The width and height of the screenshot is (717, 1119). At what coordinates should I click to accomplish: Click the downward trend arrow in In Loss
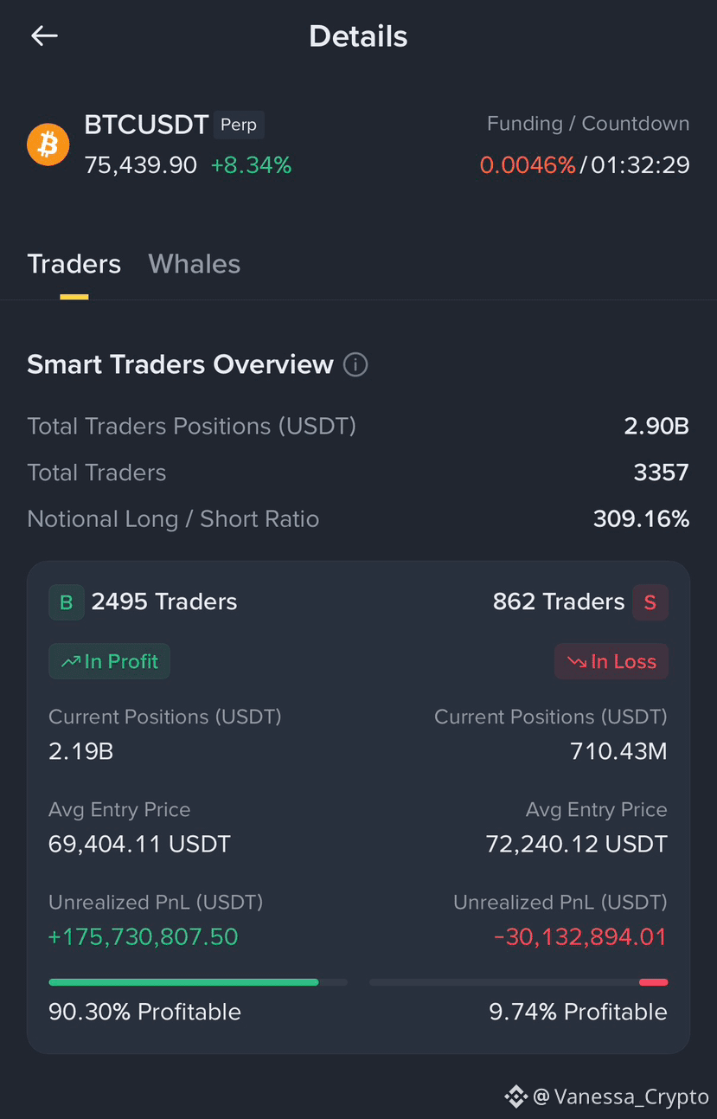(577, 662)
